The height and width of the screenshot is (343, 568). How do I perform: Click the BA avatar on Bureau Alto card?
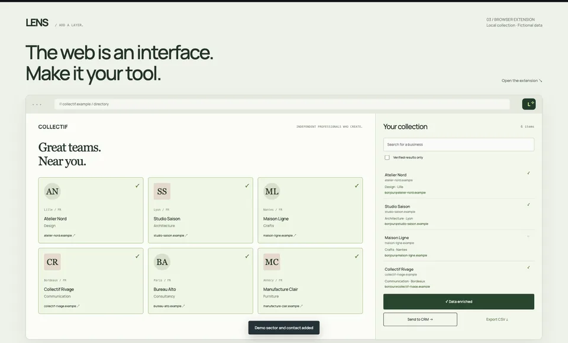click(162, 262)
